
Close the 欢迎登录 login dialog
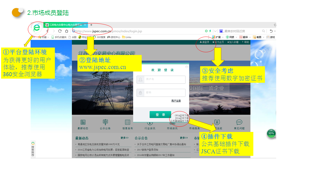(187, 67)
